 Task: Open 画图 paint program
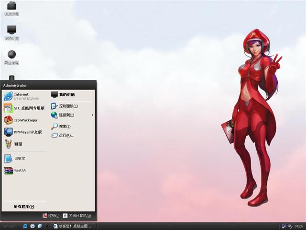(x=25, y=144)
